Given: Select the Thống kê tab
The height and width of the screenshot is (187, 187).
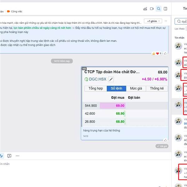Looking at the screenshot, I should click(x=157, y=89).
